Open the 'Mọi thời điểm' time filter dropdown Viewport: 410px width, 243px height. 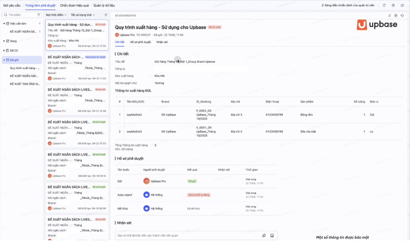[x=56, y=15]
